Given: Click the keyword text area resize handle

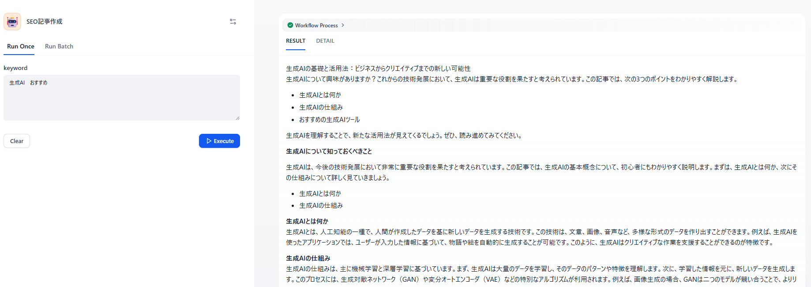Looking at the screenshot, I should (x=237, y=118).
